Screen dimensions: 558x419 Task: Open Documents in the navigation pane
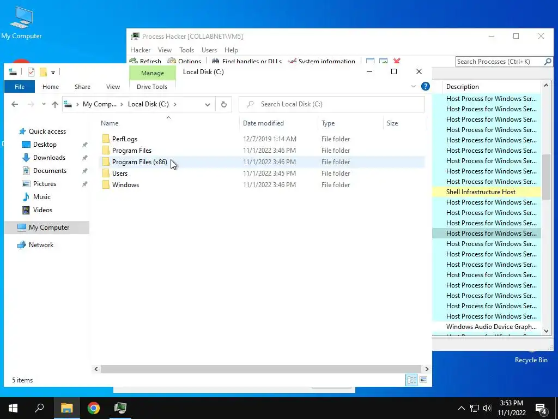click(x=50, y=171)
